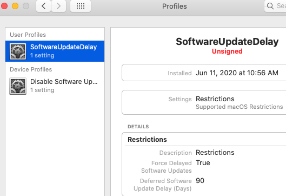Click the DETAILS section label
The width and height of the screenshot is (286, 196).
[x=138, y=127]
